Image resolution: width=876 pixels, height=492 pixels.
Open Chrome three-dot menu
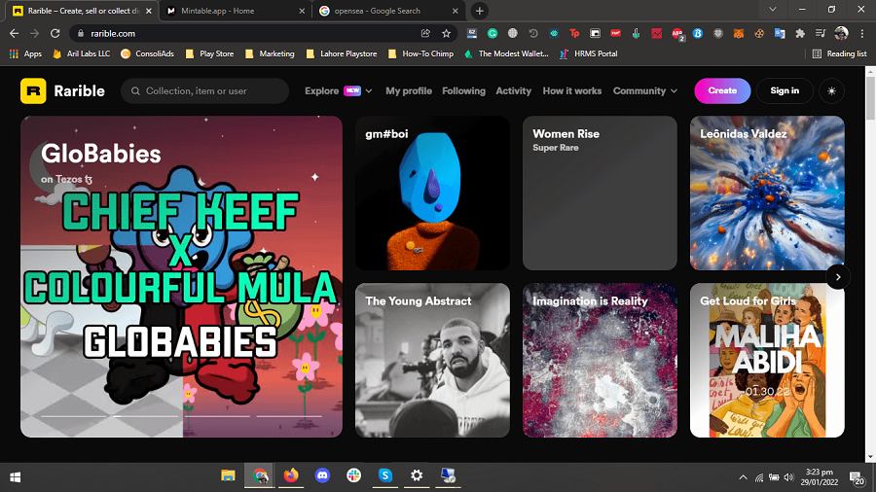click(x=862, y=33)
